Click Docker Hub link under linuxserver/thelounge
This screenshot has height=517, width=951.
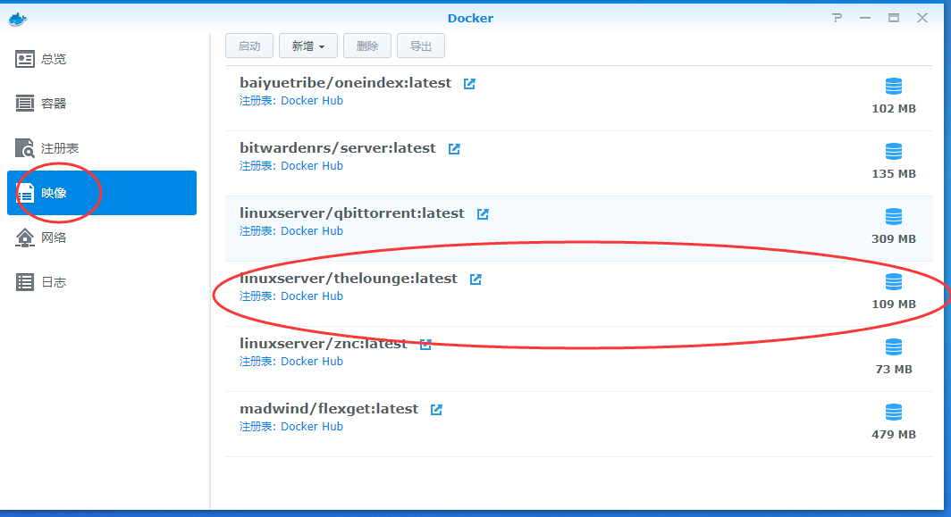[312, 296]
